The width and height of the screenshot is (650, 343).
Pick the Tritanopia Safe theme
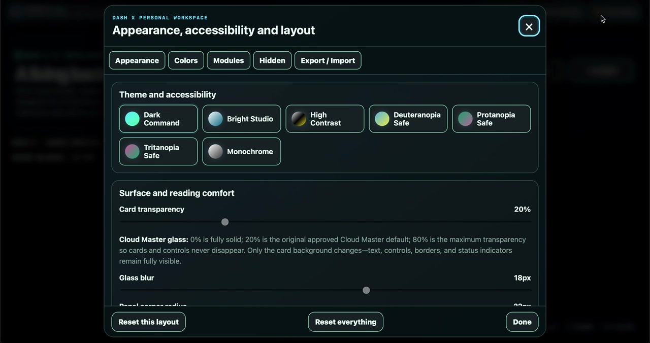tap(158, 151)
